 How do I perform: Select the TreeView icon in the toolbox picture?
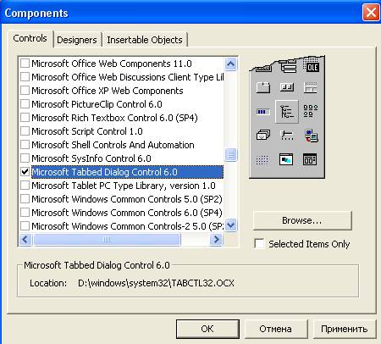[287, 112]
